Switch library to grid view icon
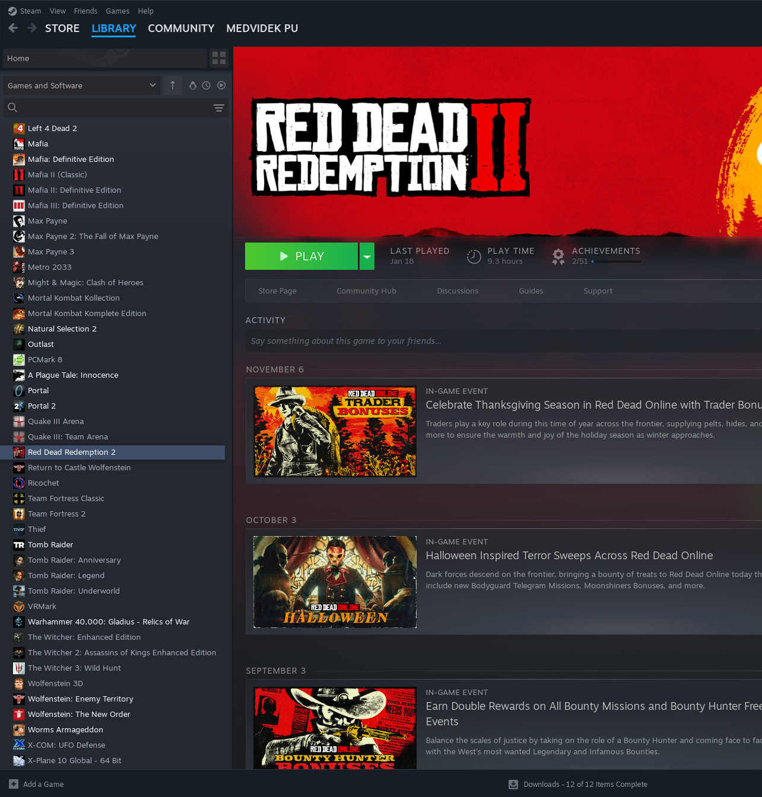Screen dimensions: 762x797 click(219, 58)
